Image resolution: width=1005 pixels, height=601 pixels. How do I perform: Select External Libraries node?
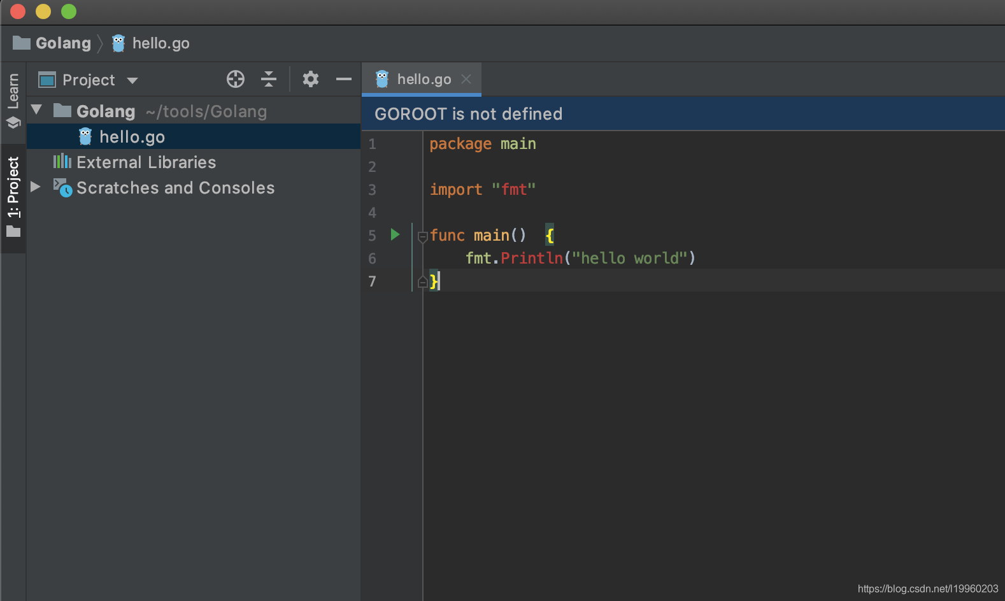click(x=194, y=162)
